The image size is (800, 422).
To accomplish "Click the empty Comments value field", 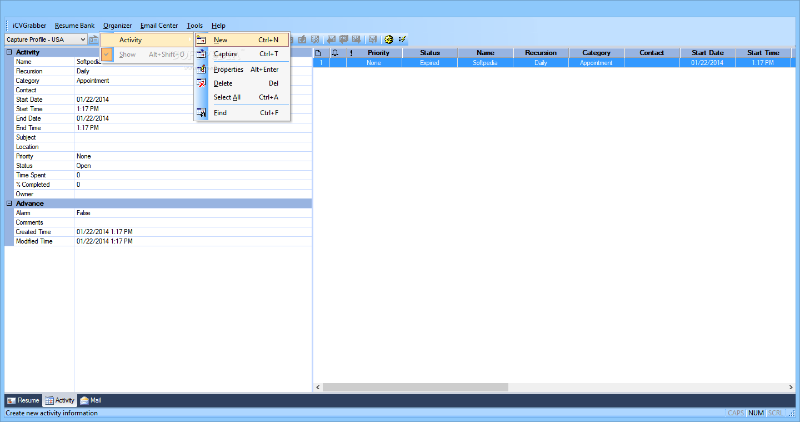I will click(x=193, y=222).
